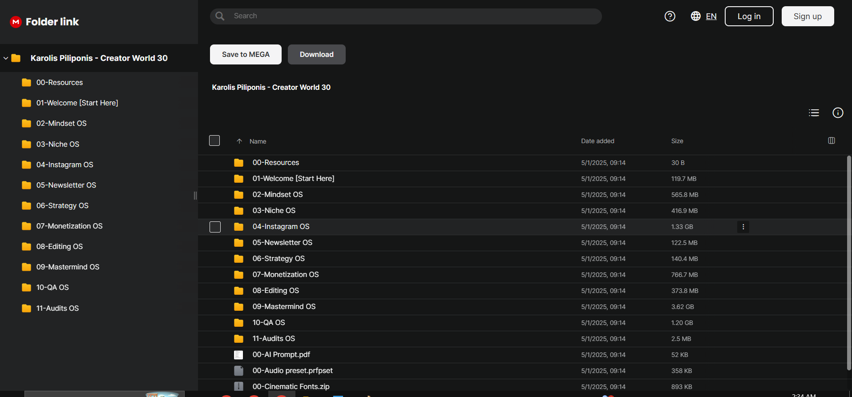
Task: Select 03-Niche OS in the sidebar
Action: coord(58,144)
